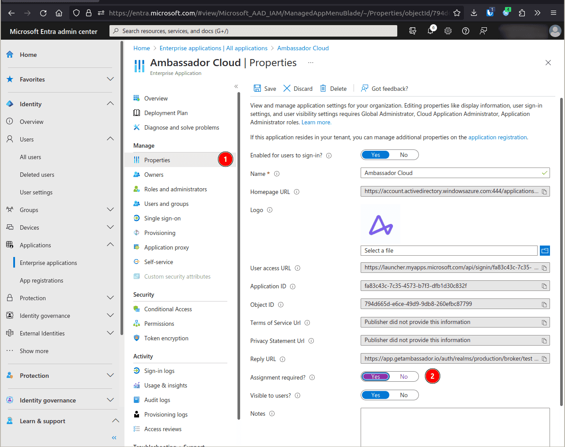Set Visible to users to No

[404, 395]
